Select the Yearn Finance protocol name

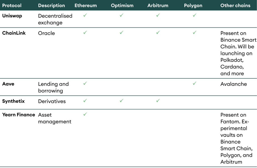point(19,115)
